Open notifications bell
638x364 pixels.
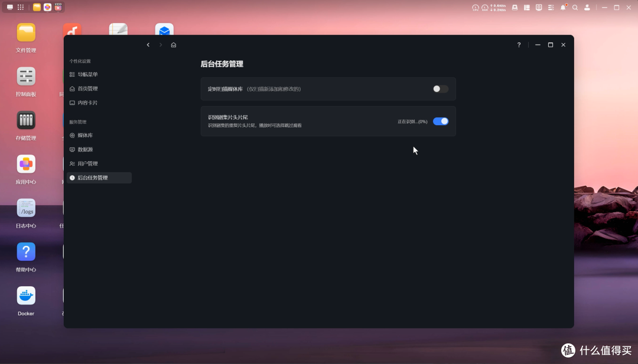(x=563, y=7)
